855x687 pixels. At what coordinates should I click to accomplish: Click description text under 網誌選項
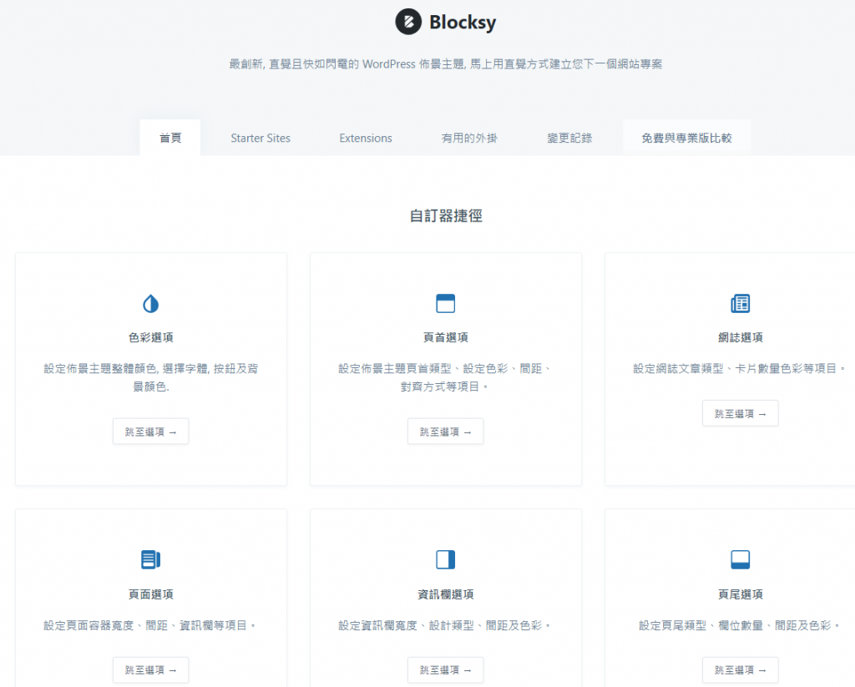740,369
